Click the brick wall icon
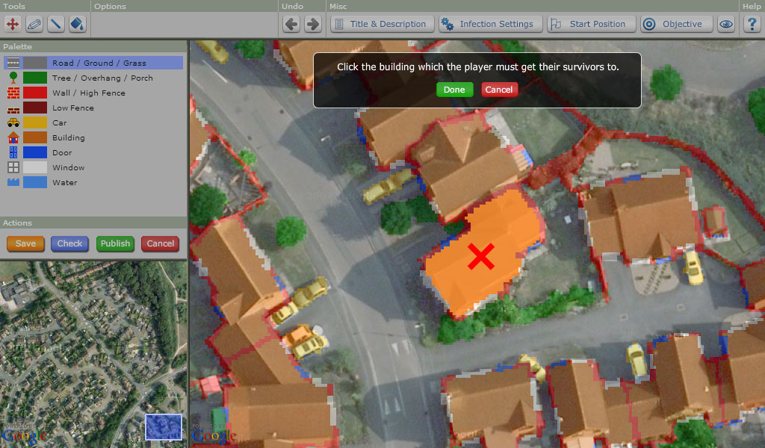The height and width of the screenshot is (448, 765). 13,93
